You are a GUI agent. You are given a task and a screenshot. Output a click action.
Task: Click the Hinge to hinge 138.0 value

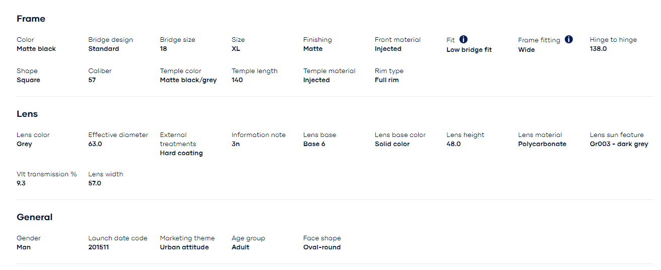(599, 49)
